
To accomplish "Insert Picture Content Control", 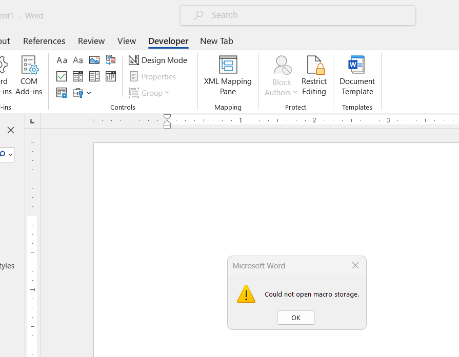I will [x=94, y=60].
